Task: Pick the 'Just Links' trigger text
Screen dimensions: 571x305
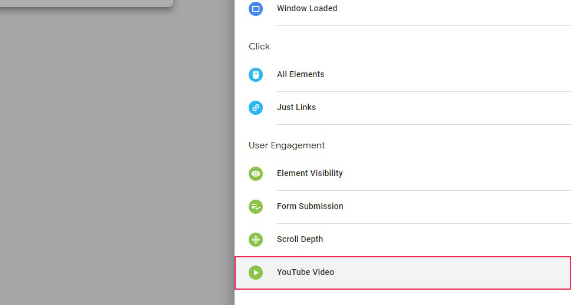Action: pos(296,107)
